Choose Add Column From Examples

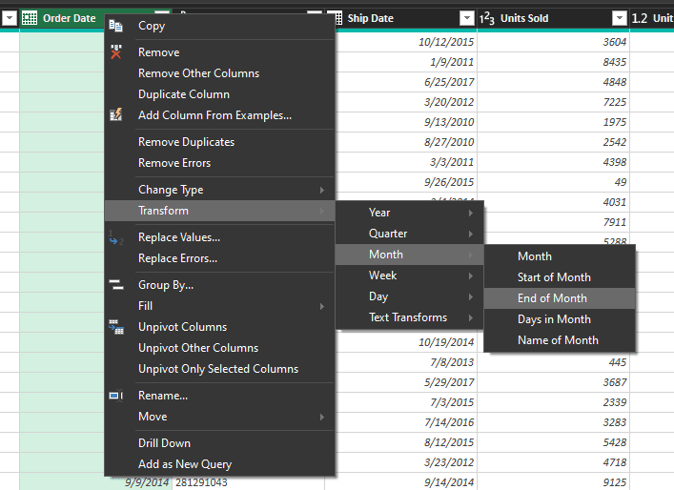(x=219, y=115)
